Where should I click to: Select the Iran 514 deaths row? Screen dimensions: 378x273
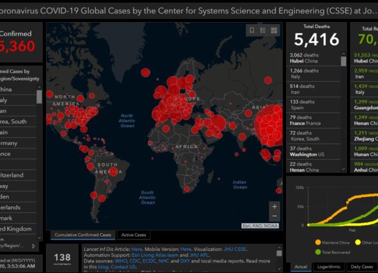[313, 89]
